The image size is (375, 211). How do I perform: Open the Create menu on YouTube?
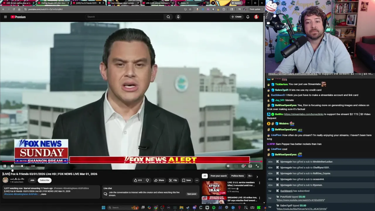click(236, 17)
